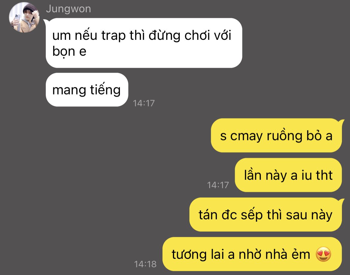Select the 'tán đc sếp thì sau này' bubble

[266, 215]
